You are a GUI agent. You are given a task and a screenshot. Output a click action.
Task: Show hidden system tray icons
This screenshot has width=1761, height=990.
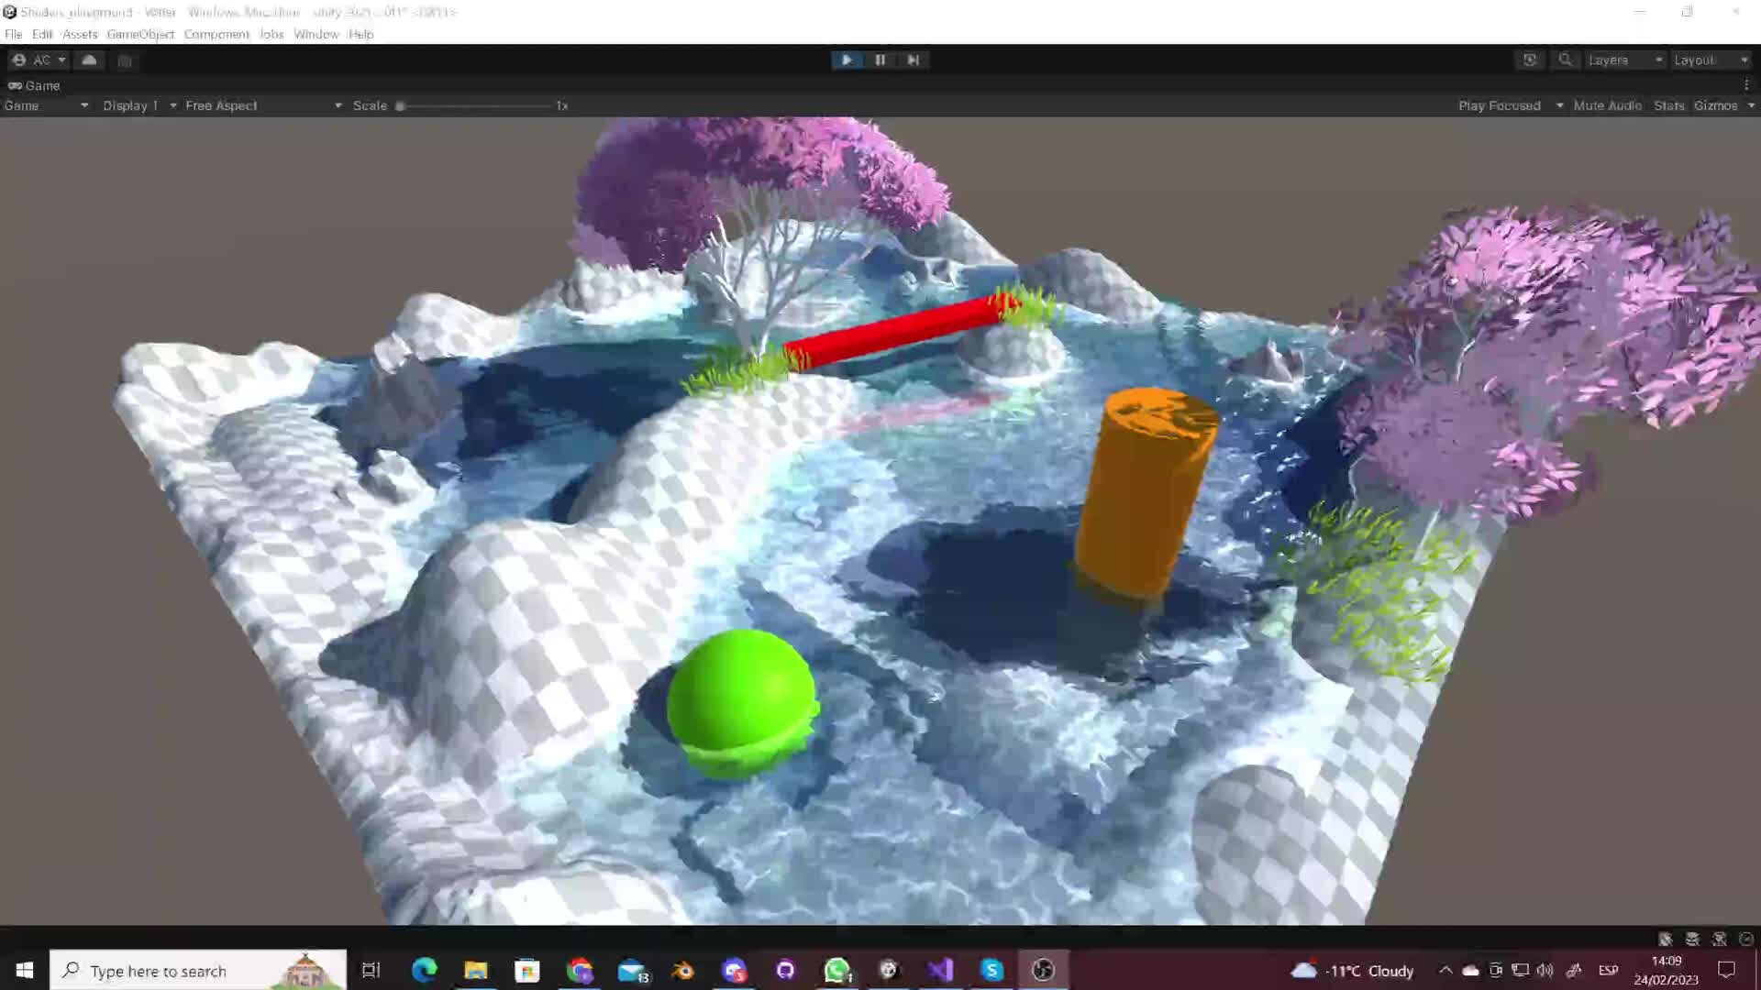click(1445, 970)
